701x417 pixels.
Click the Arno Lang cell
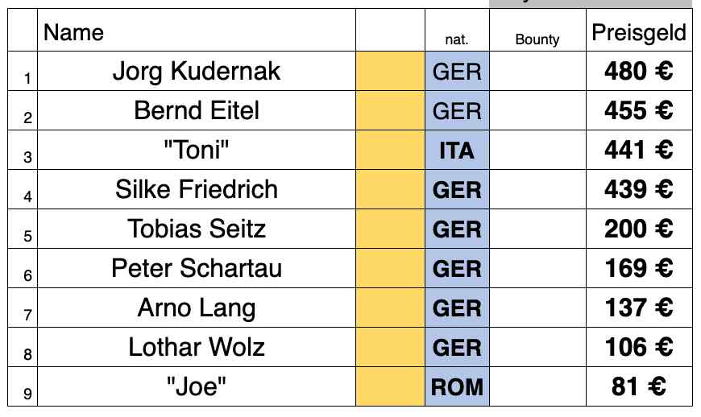[197, 308]
